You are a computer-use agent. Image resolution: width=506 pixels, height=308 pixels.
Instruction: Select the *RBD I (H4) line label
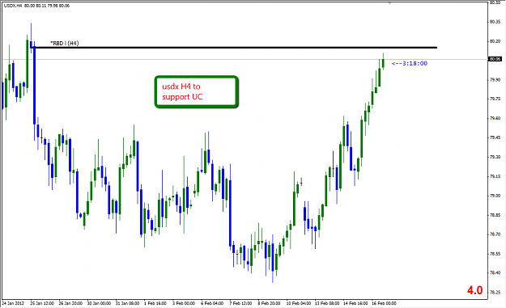(65, 43)
